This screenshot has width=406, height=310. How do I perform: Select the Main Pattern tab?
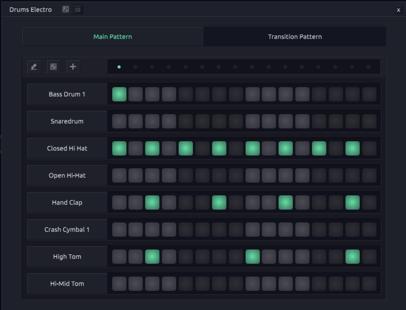[x=113, y=37]
